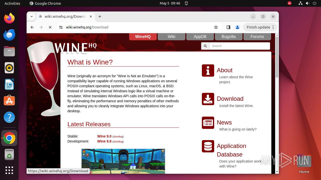Click the page vertical scrollbar
This screenshot has width=321, height=180.
pyautogui.click(x=277, y=57)
